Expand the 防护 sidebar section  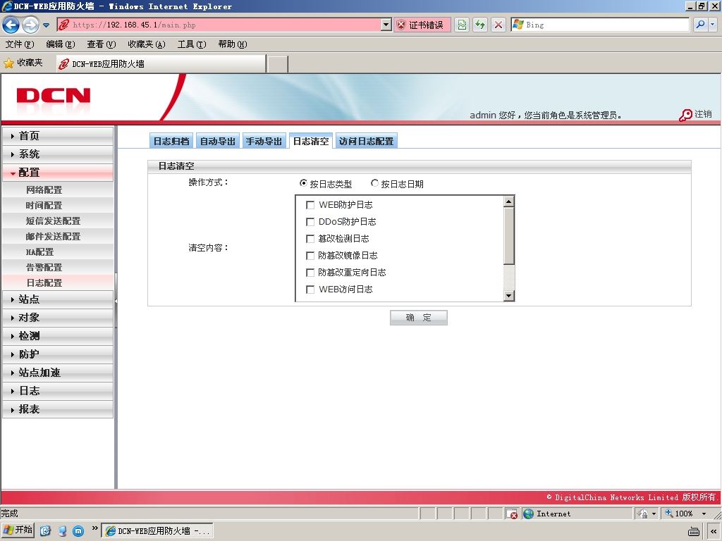[58, 354]
